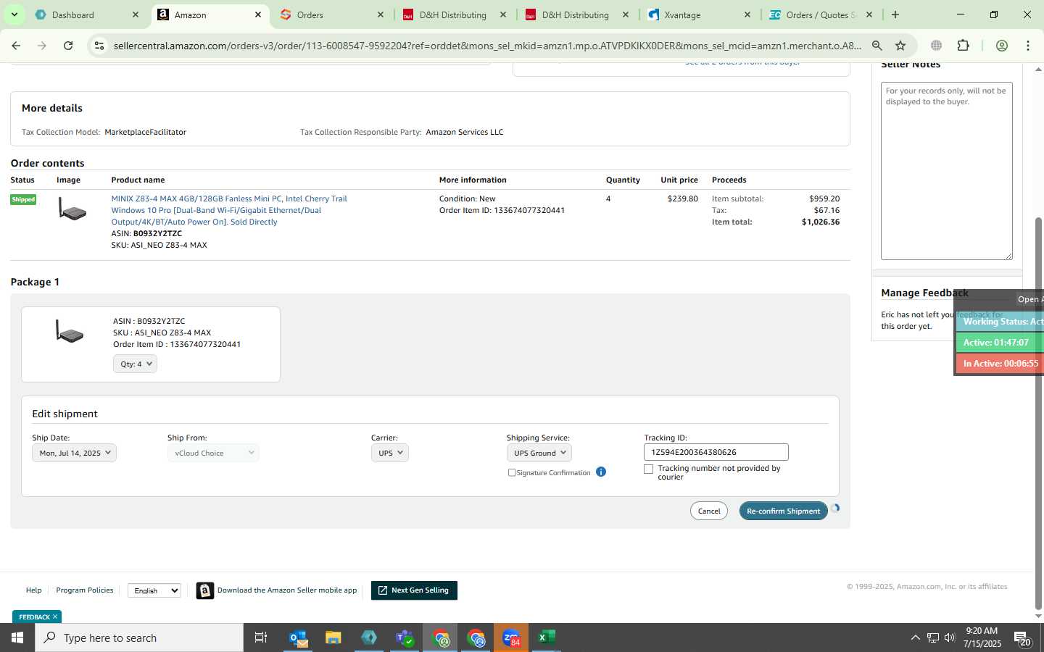1044x652 pixels.
Task: Click the Order Item ID 133674077320441 under More information
Action: click(502, 210)
